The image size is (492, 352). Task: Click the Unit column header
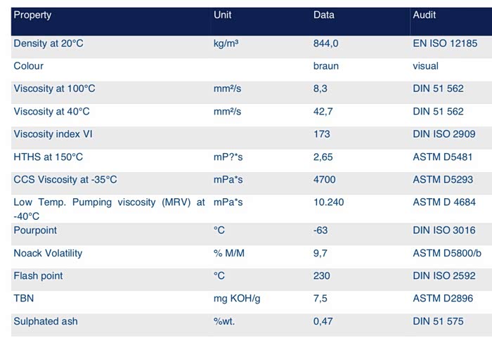(x=223, y=15)
